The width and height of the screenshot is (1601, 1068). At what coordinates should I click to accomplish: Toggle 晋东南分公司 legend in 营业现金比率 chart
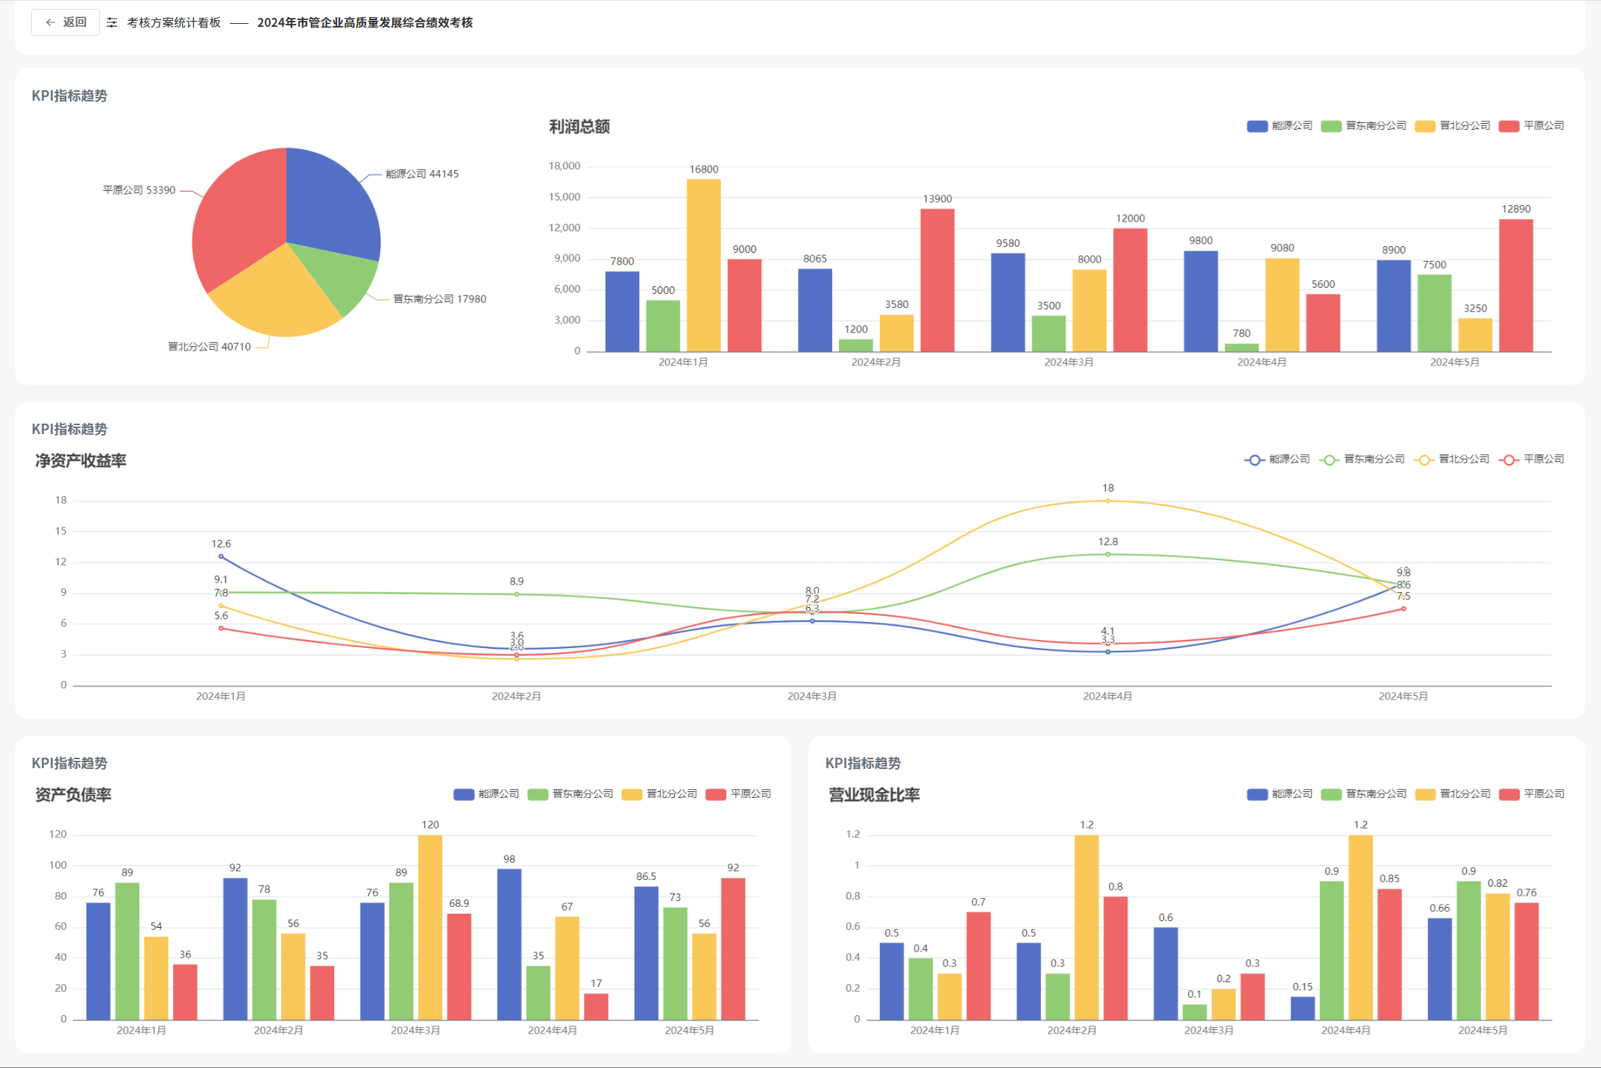coord(1364,794)
